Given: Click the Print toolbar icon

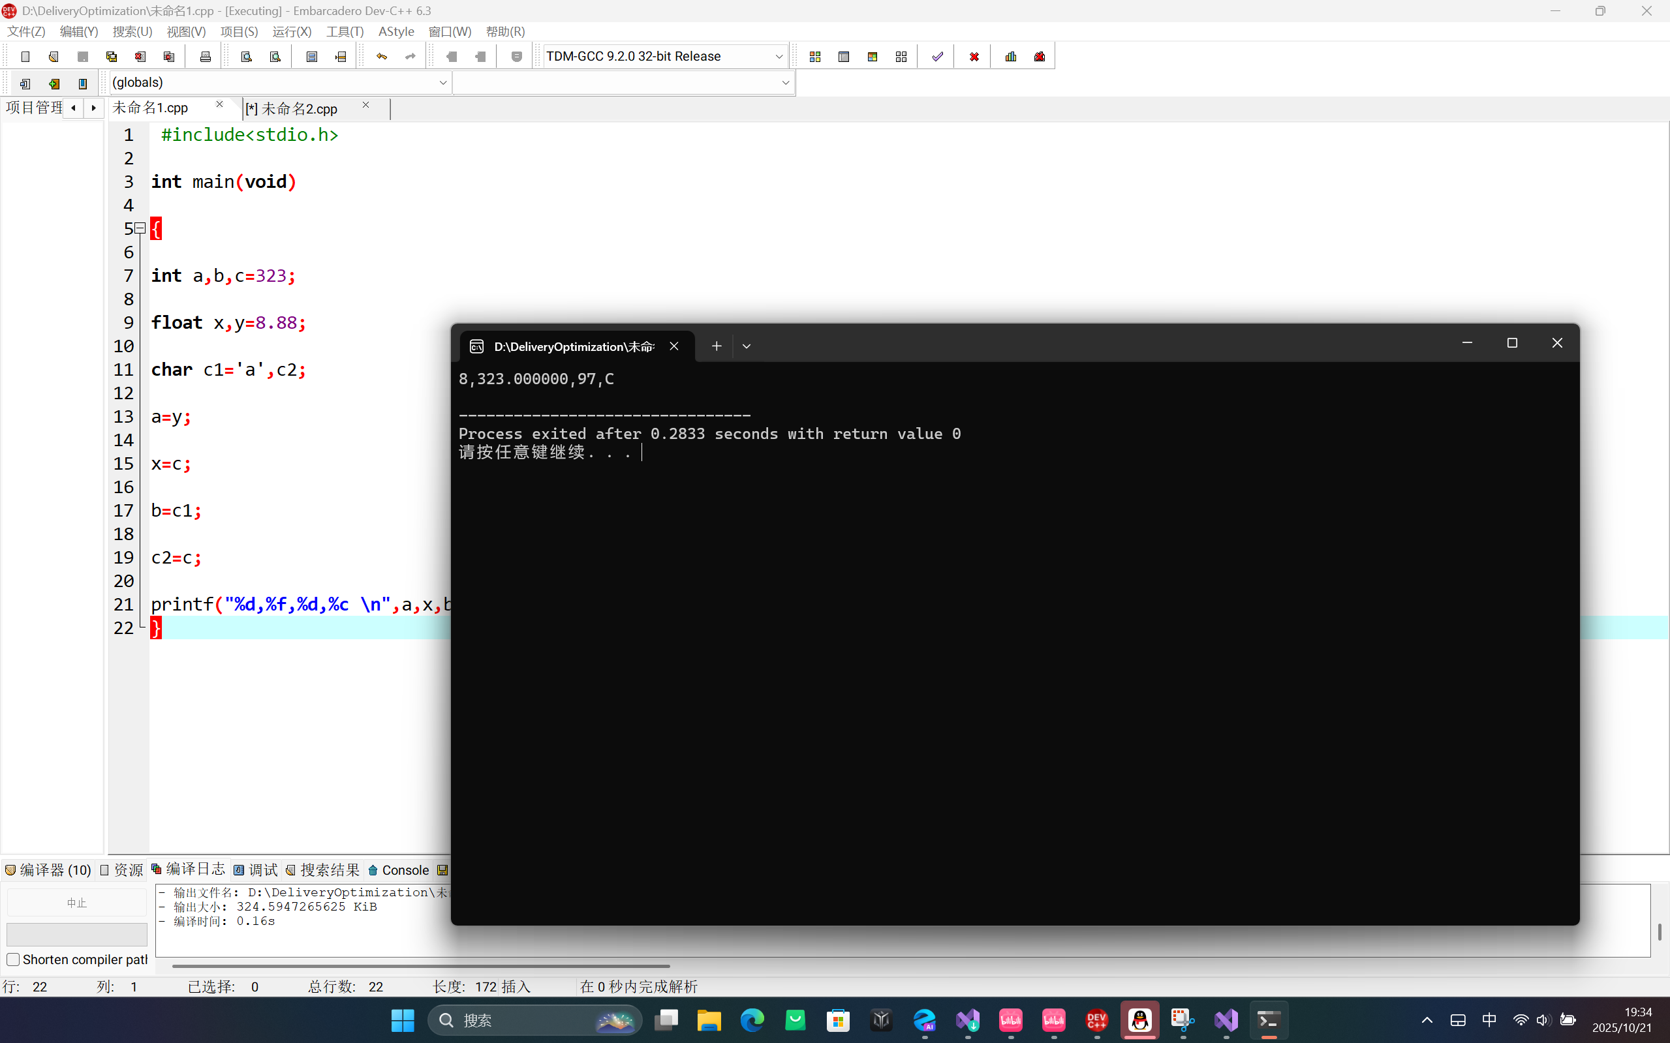Looking at the screenshot, I should [205, 57].
